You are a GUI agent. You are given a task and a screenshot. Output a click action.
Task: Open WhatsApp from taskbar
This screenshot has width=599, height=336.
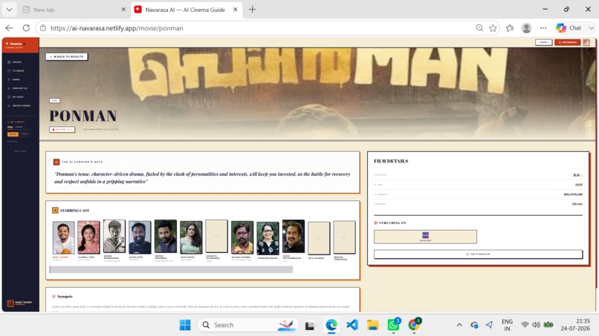[393, 325]
